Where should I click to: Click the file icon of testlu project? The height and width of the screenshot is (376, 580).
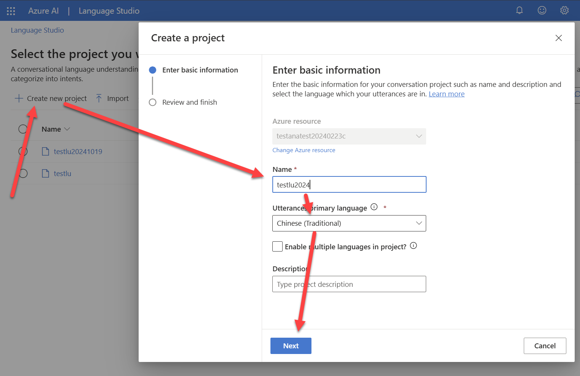[x=46, y=173]
